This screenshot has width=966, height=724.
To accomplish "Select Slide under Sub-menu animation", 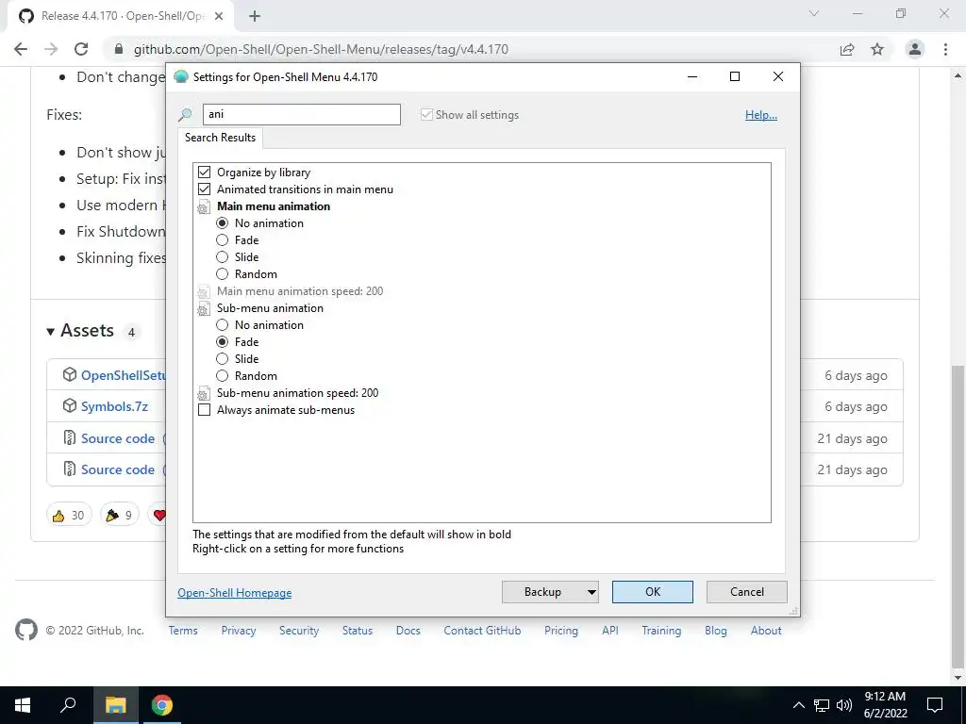I will pos(223,359).
